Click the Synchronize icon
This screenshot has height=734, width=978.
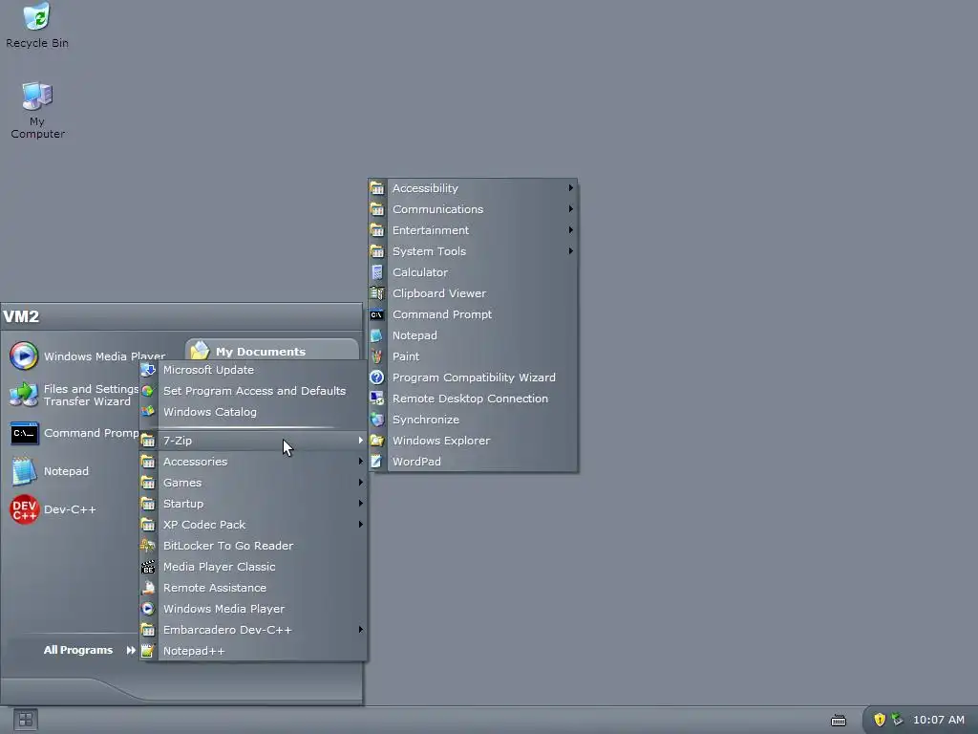(x=376, y=420)
